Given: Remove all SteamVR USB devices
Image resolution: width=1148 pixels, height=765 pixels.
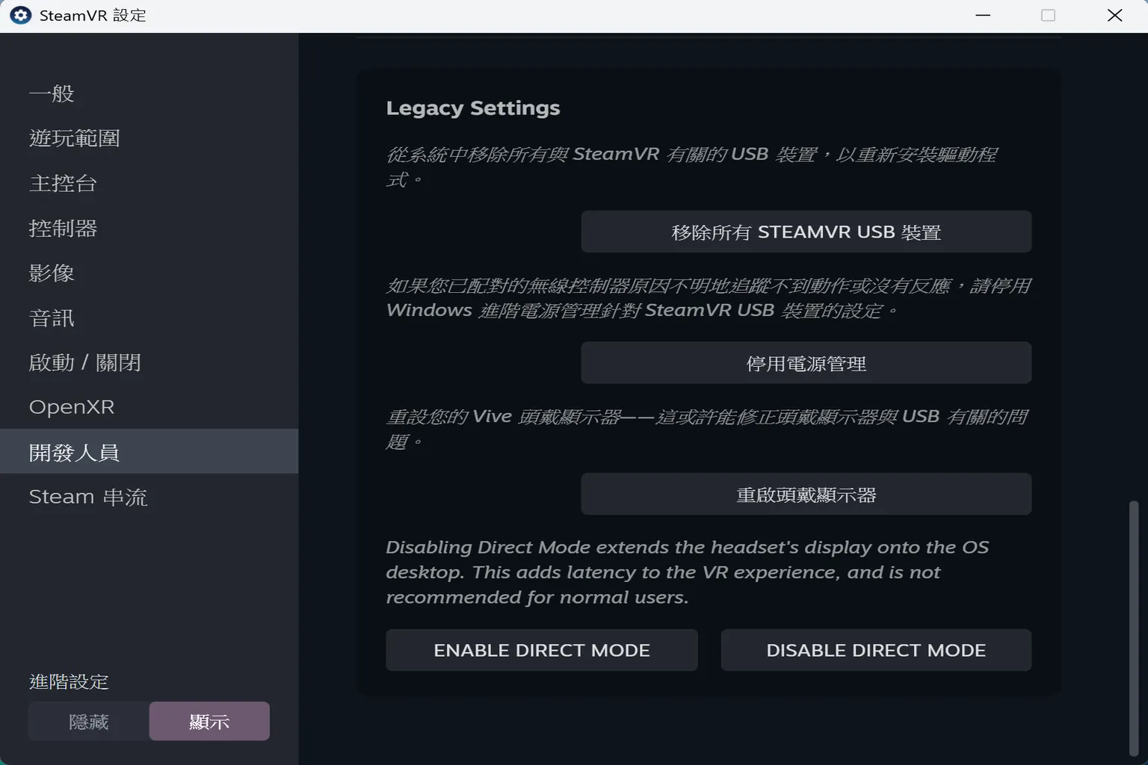Looking at the screenshot, I should pos(806,231).
